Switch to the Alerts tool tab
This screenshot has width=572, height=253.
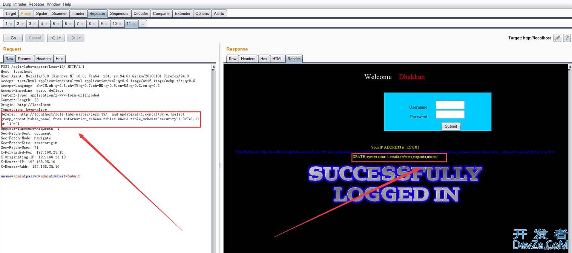point(219,14)
